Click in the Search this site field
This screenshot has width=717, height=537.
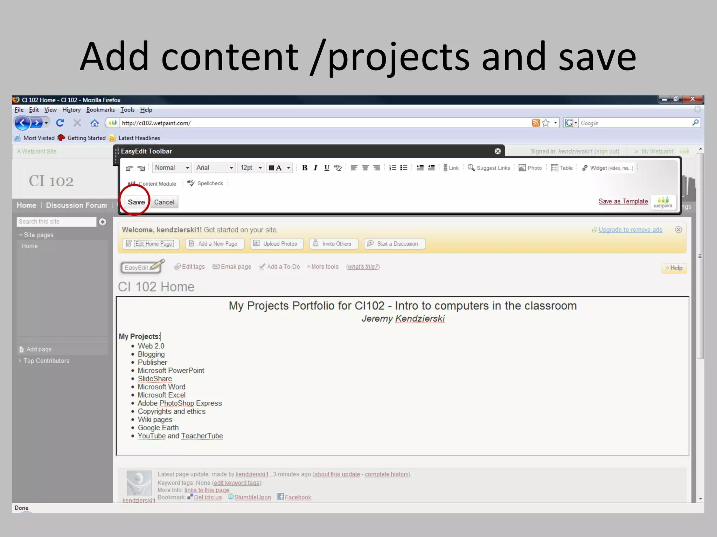56,222
